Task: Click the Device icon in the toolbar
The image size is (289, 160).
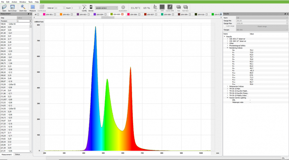Action: tap(91, 8)
